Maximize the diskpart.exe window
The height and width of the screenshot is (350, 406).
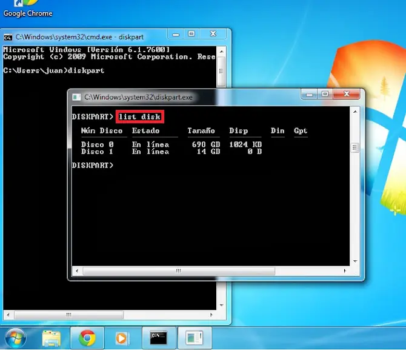pos(325,94)
